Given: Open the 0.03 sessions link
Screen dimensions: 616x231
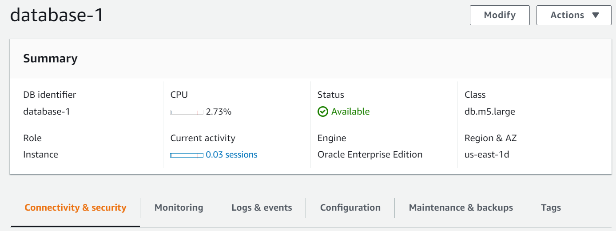Looking at the screenshot, I should (x=231, y=155).
